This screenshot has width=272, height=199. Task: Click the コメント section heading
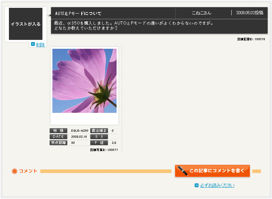[x=28, y=171]
